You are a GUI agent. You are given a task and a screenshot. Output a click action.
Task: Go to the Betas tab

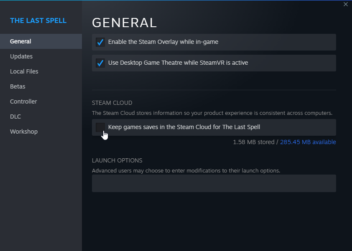click(x=18, y=86)
